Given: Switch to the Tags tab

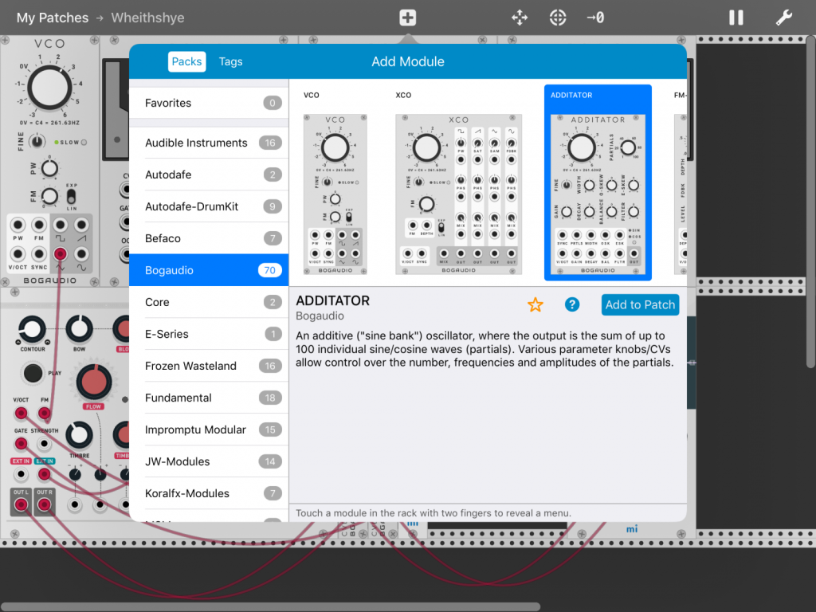Looking at the screenshot, I should (230, 61).
